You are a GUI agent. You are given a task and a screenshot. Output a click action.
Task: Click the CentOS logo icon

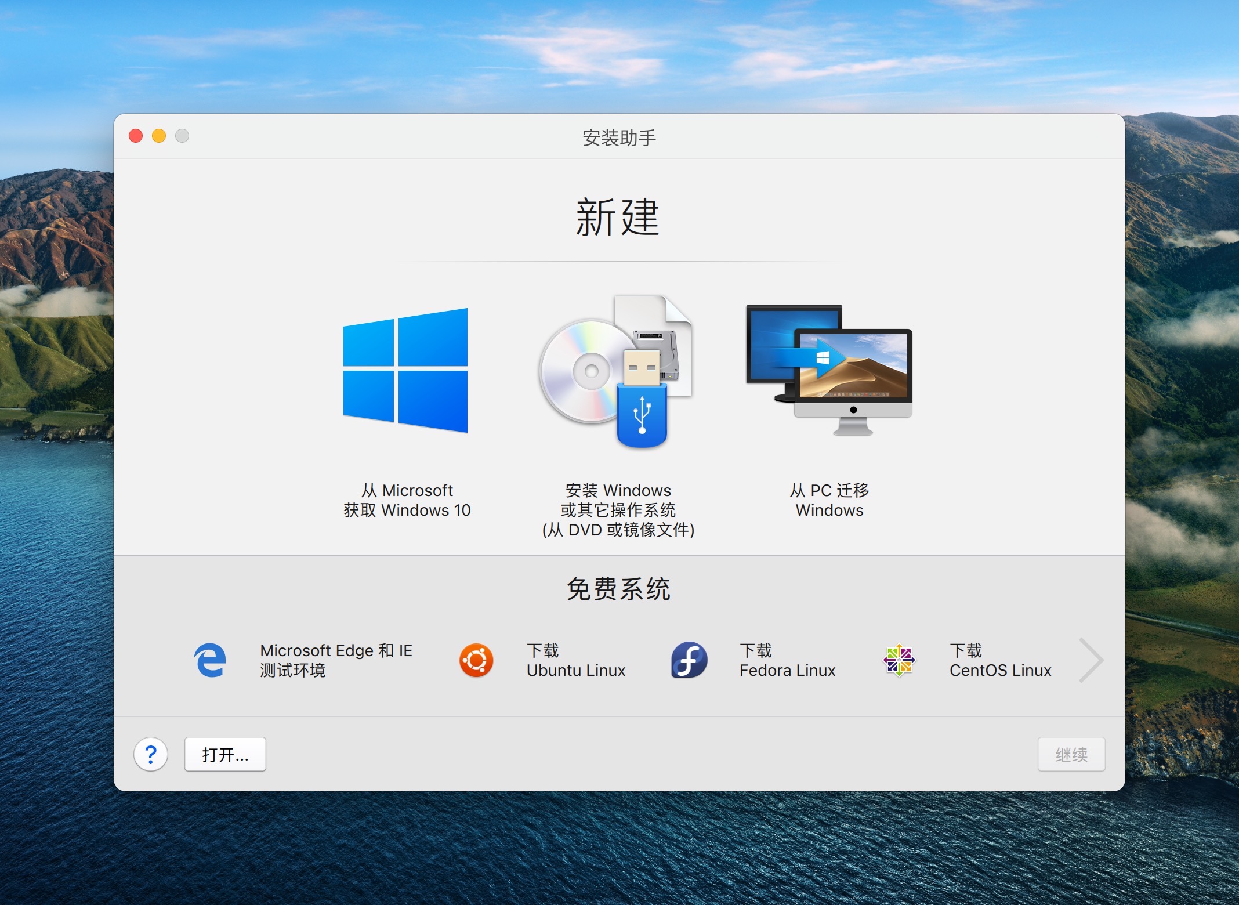click(899, 660)
